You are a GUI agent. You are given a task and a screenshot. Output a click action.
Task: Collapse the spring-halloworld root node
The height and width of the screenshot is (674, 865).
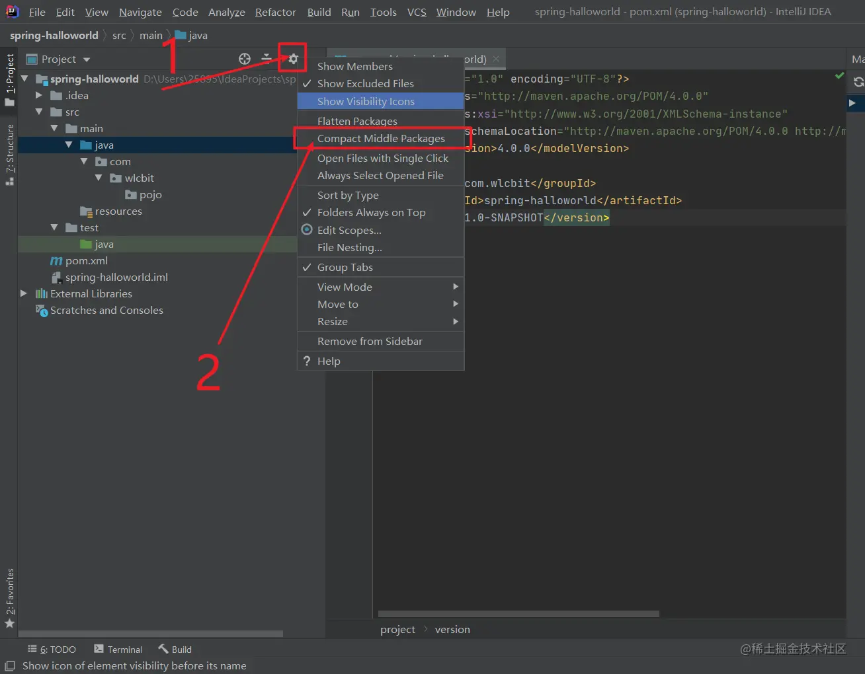(x=24, y=79)
